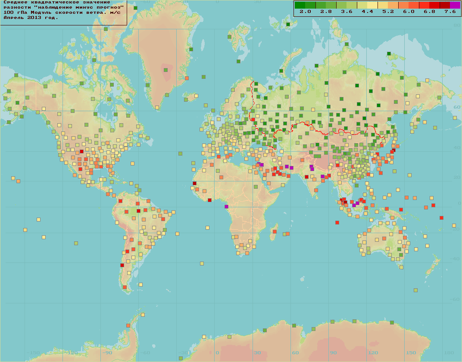
Task: Click the legend value 6.8
Action: (x=429, y=12)
